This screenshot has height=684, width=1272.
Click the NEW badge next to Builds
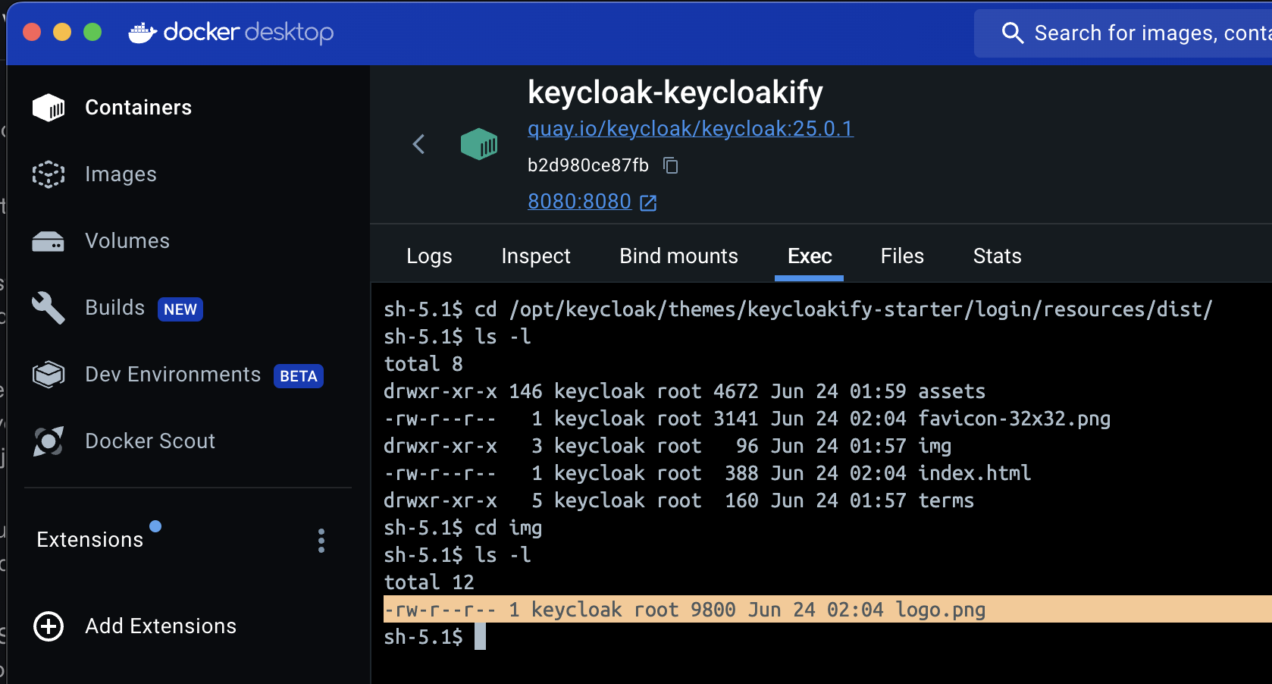pos(180,309)
